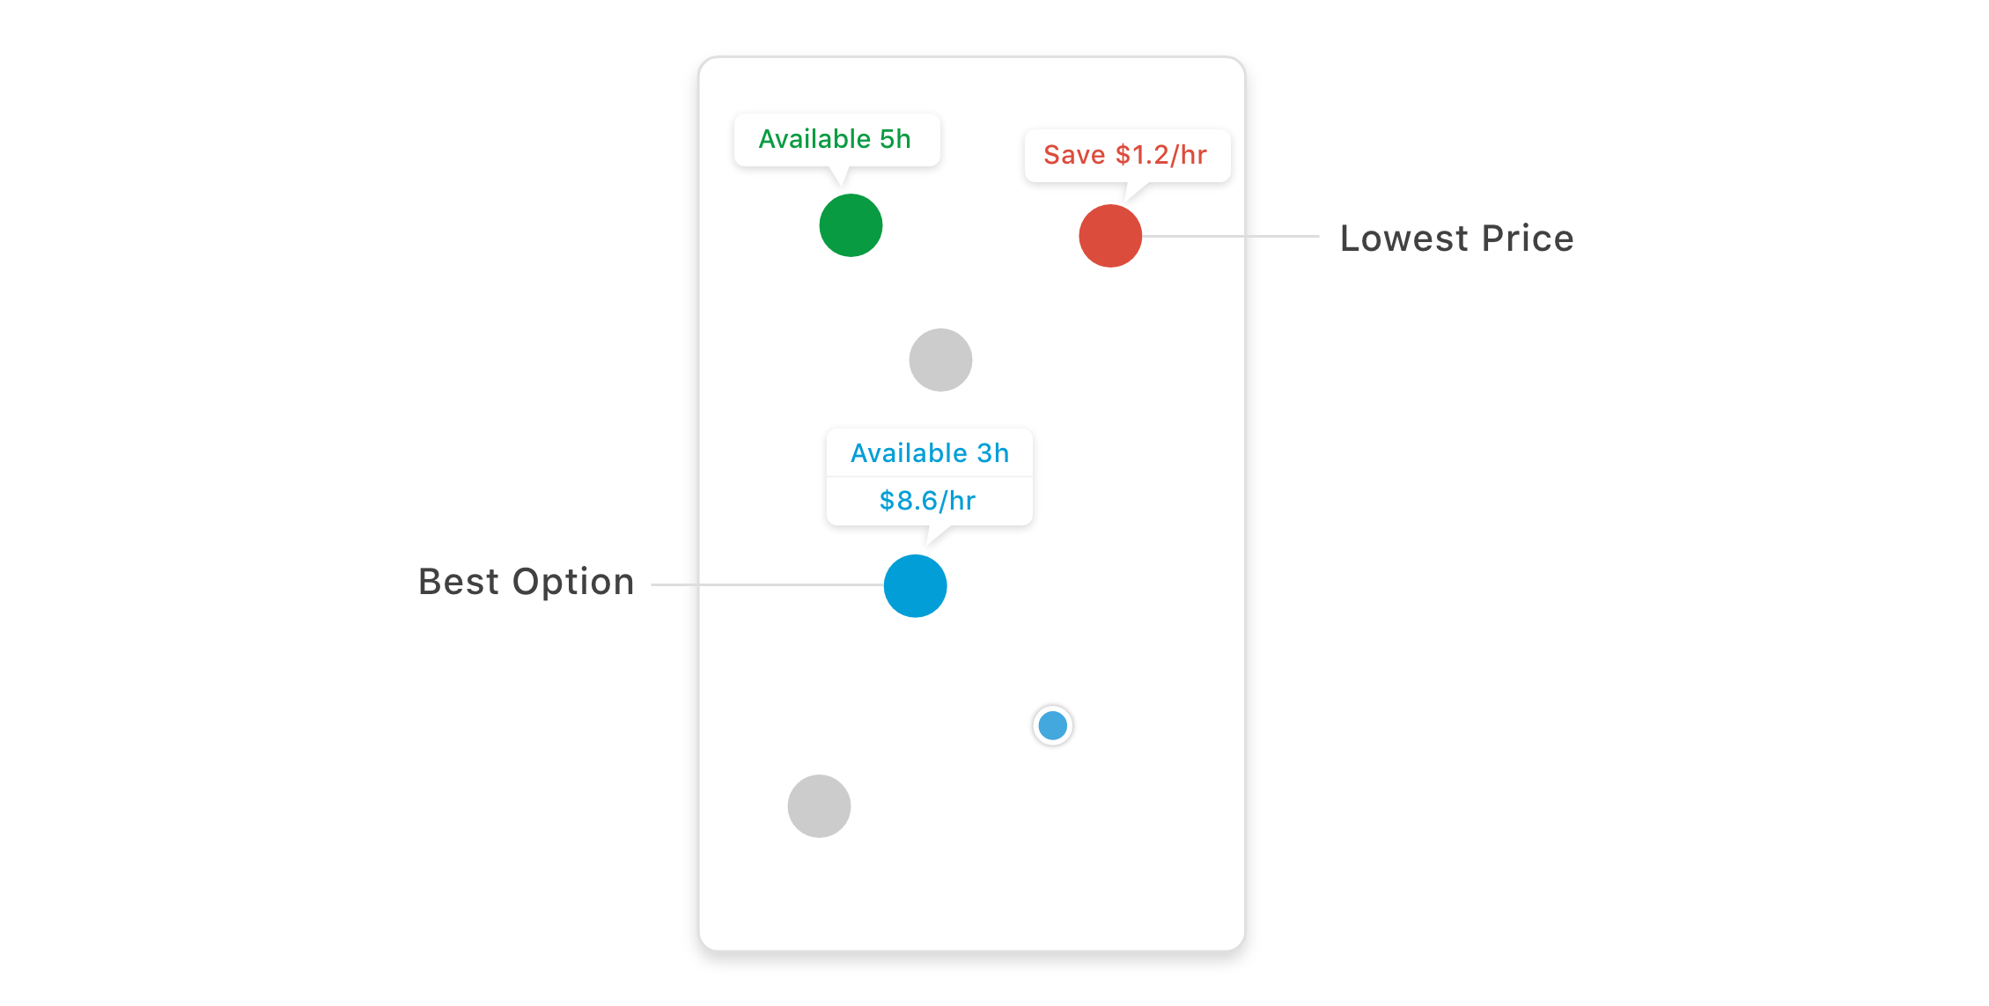Viewport: 1989px width, 1006px height.
Task: Click the pointer tail of the Save tooltip
Action: tap(1134, 191)
